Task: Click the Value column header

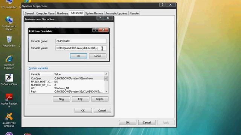Action: pos(79,74)
